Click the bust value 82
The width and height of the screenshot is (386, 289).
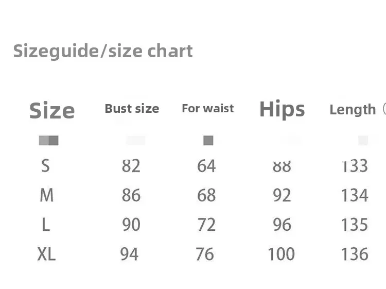tap(131, 166)
